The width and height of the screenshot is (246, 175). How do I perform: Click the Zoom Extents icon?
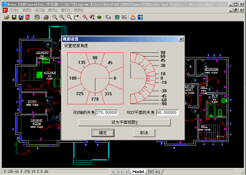coord(85,17)
